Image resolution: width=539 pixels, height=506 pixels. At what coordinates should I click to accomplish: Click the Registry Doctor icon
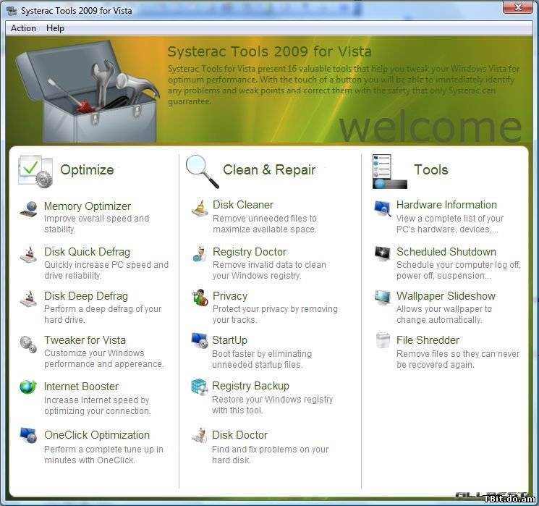coord(200,253)
